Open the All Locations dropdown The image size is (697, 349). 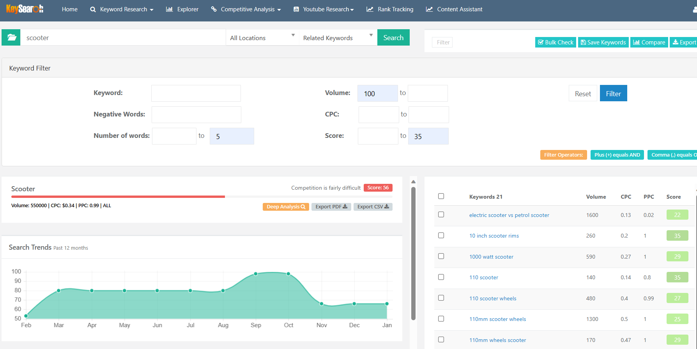pyautogui.click(x=262, y=38)
